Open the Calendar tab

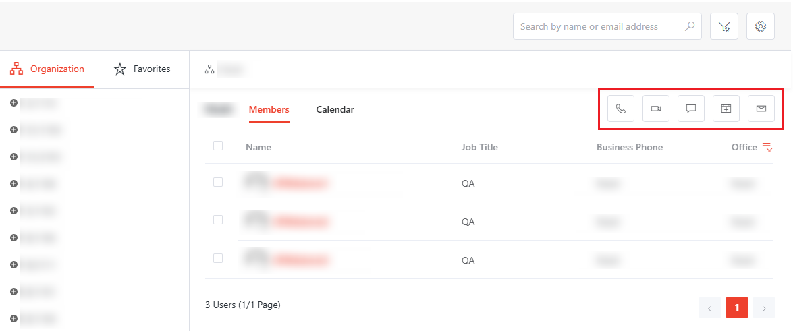(x=335, y=109)
